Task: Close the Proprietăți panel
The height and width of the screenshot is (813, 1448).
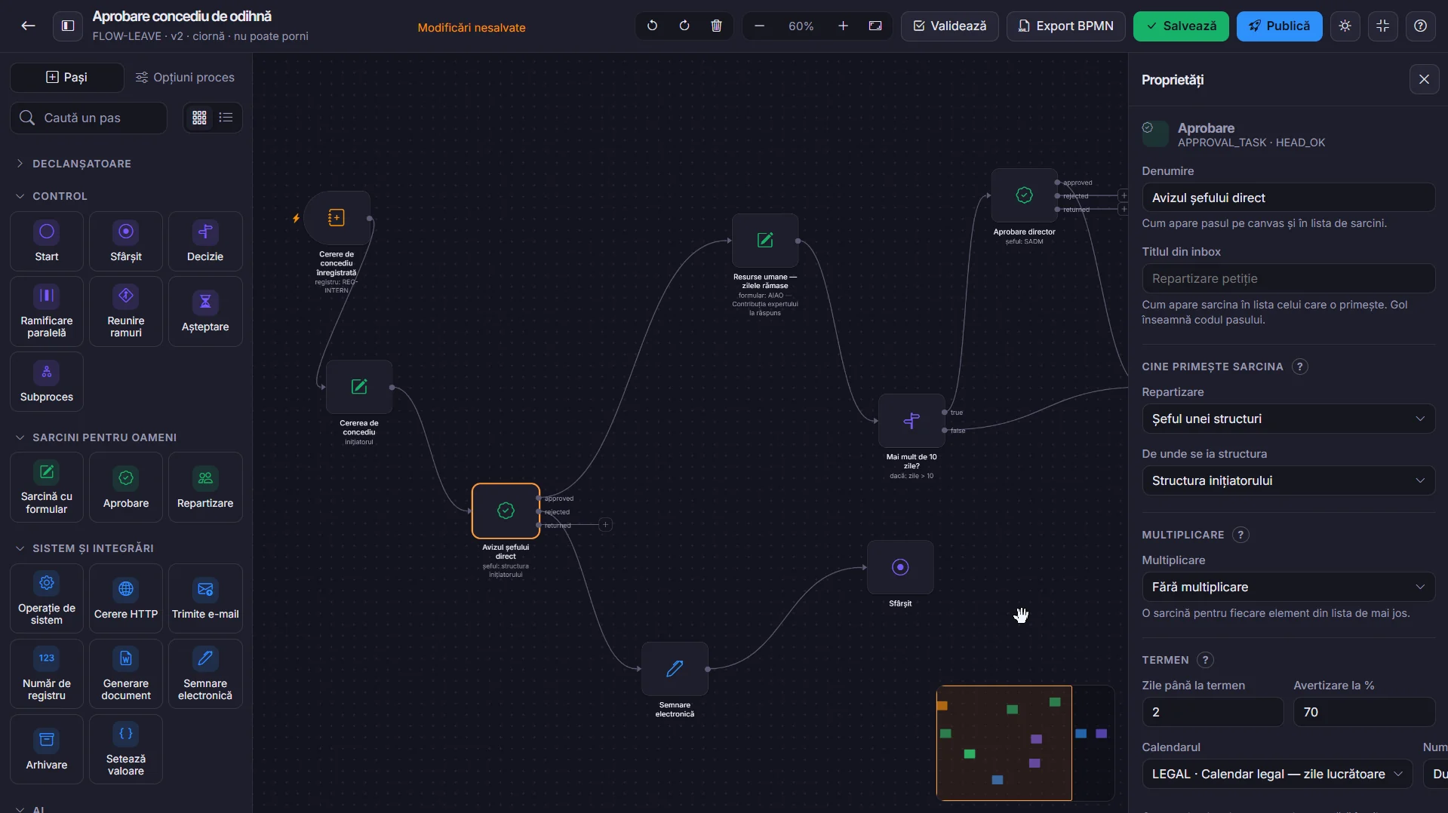Action: [1424, 79]
